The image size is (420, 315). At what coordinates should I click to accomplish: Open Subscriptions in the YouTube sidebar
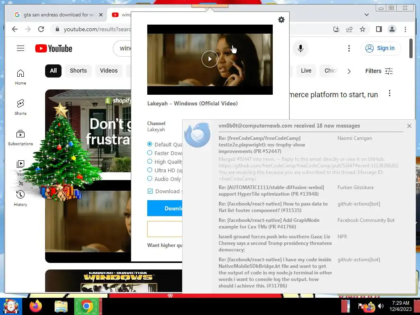(x=21, y=138)
